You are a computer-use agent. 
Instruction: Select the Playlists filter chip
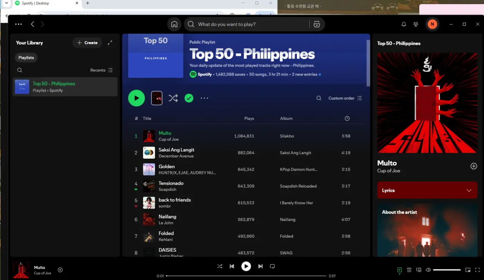point(26,57)
